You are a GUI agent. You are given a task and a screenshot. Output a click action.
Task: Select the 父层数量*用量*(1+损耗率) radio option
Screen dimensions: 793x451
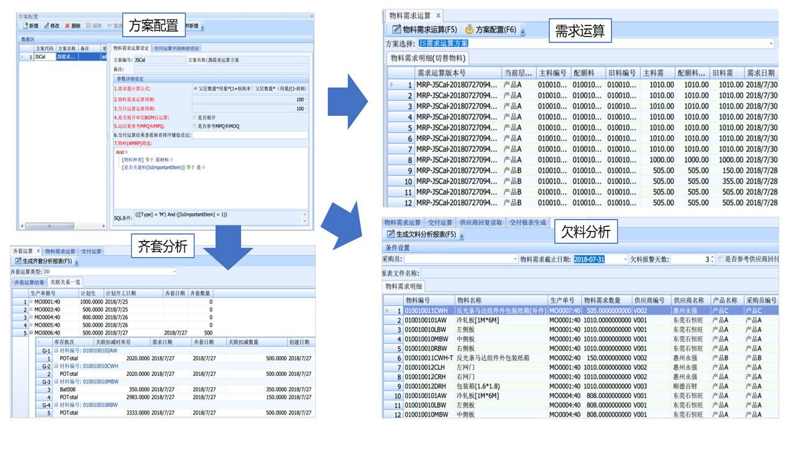coord(196,89)
